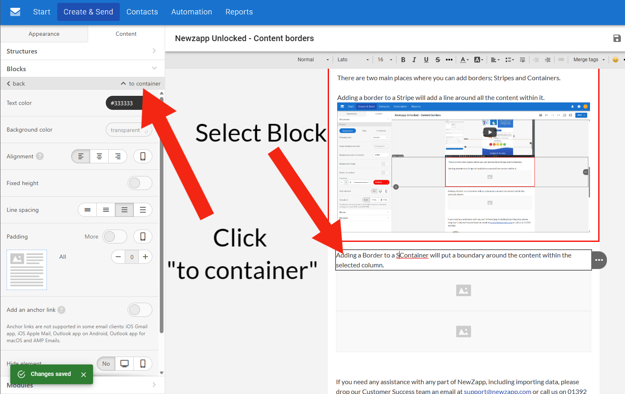
Task: Click the save icon beside title
Action: 617,38
